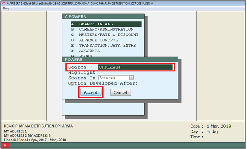Click the Date 1 Mar.,2019 text
This screenshot has height=149, width=247.
(211, 126)
